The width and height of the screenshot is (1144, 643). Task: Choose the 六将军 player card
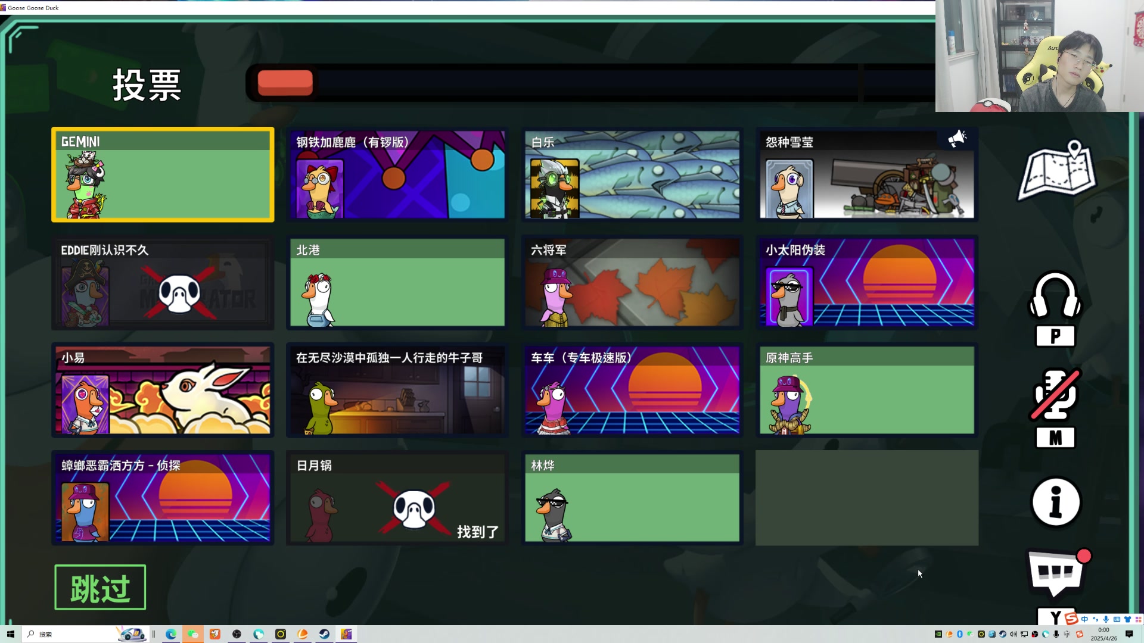pyautogui.click(x=632, y=283)
